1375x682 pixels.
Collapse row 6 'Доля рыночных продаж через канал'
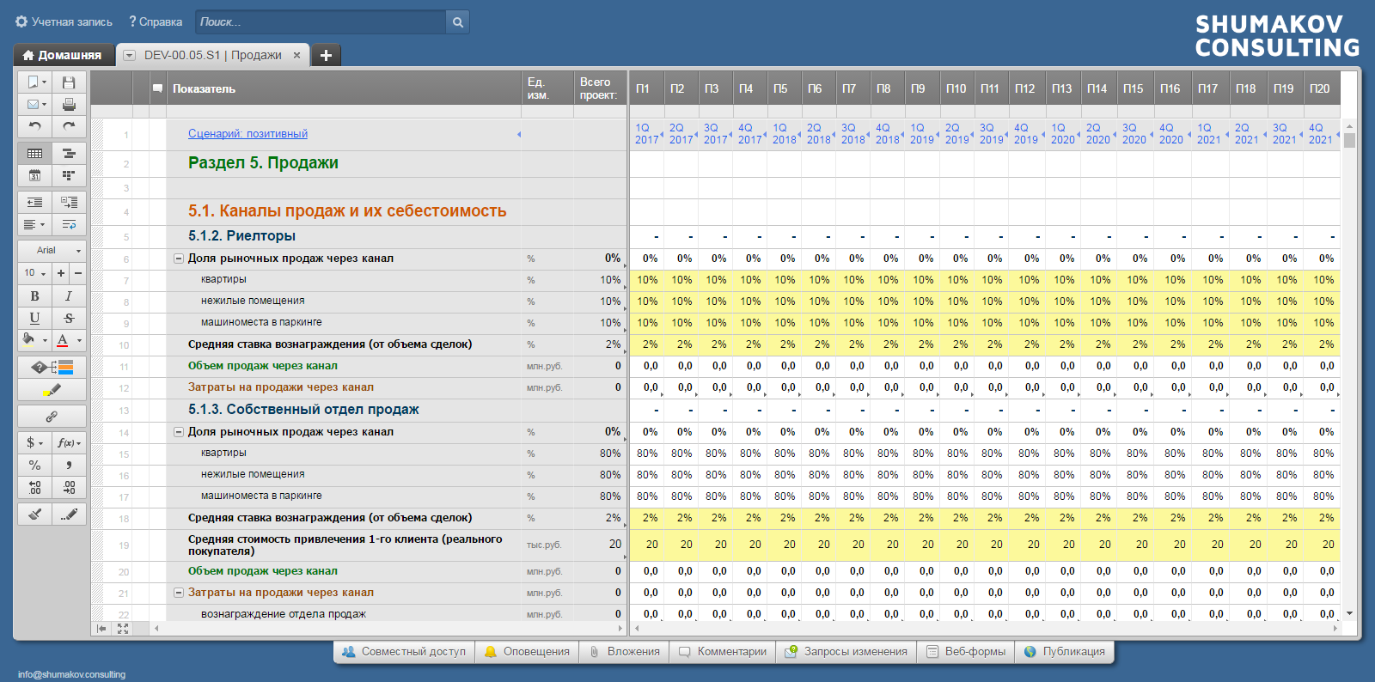179,259
